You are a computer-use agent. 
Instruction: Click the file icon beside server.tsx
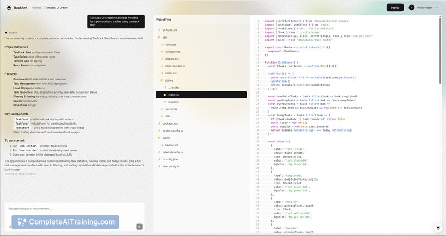pyautogui.click(x=162, y=109)
